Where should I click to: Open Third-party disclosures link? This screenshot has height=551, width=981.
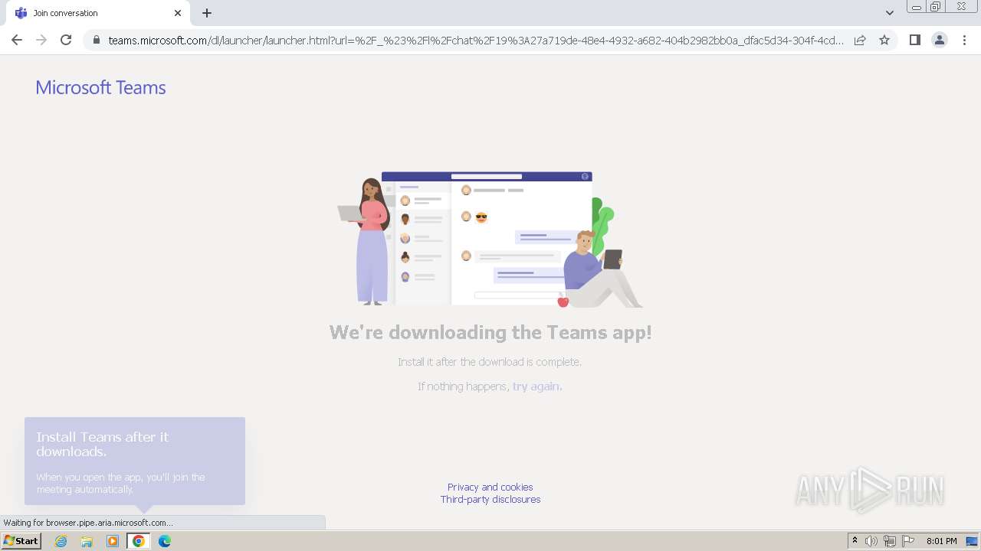(490, 499)
